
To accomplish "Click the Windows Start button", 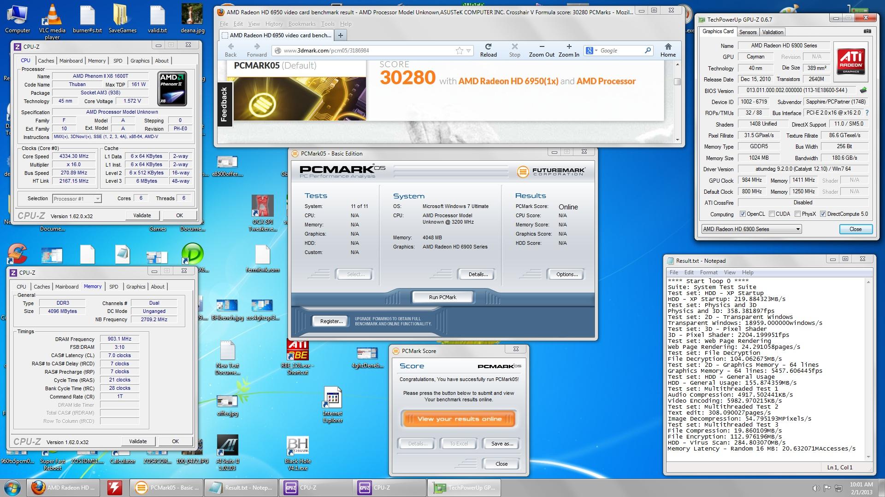I will [13, 488].
